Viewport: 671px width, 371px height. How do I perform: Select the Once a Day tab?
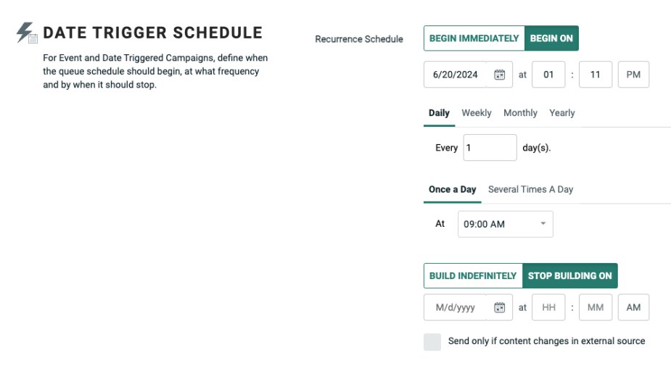[x=452, y=189]
